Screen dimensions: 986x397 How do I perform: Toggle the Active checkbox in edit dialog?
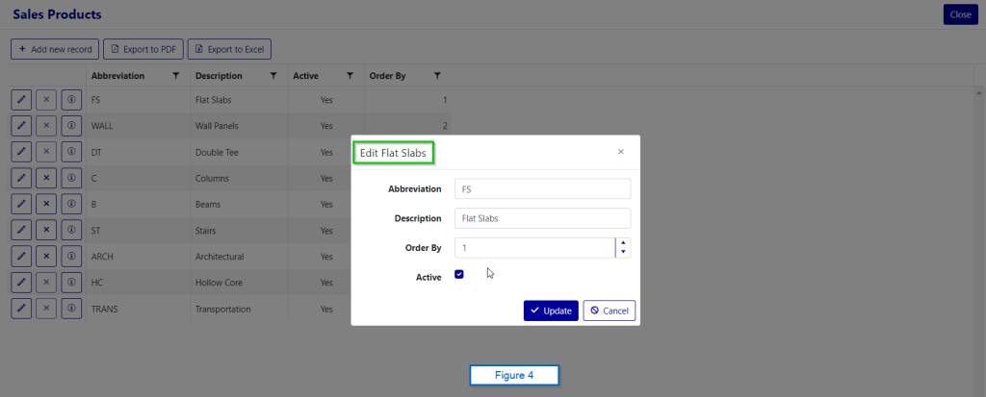click(x=459, y=275)
